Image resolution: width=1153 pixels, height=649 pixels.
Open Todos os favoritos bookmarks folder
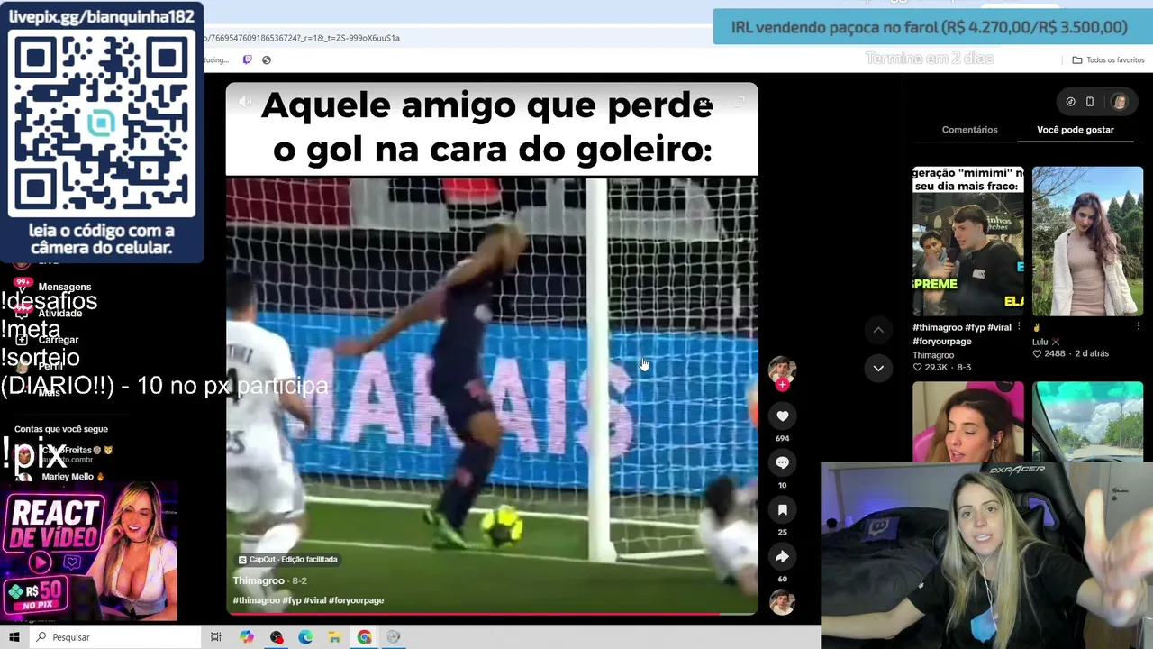[x=1108, y=60]
